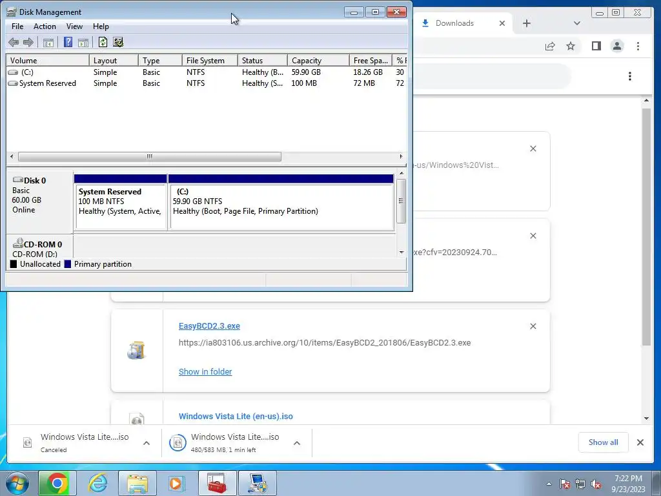Select the System Reserved 100 MB partition block

coord(121,202)
